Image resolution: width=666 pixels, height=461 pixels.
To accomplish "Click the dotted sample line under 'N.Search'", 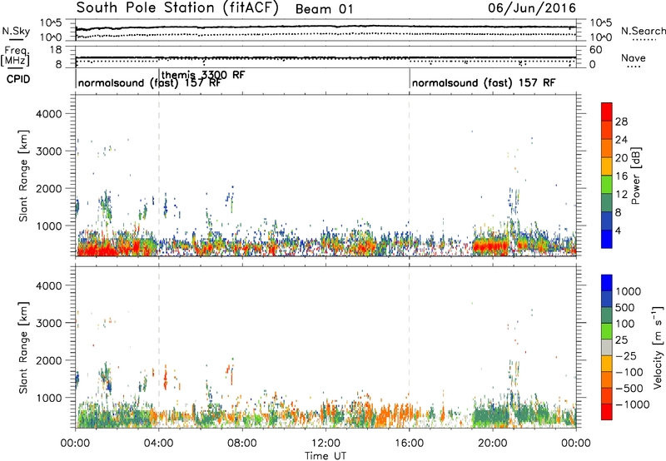I will tap(644, 40).
